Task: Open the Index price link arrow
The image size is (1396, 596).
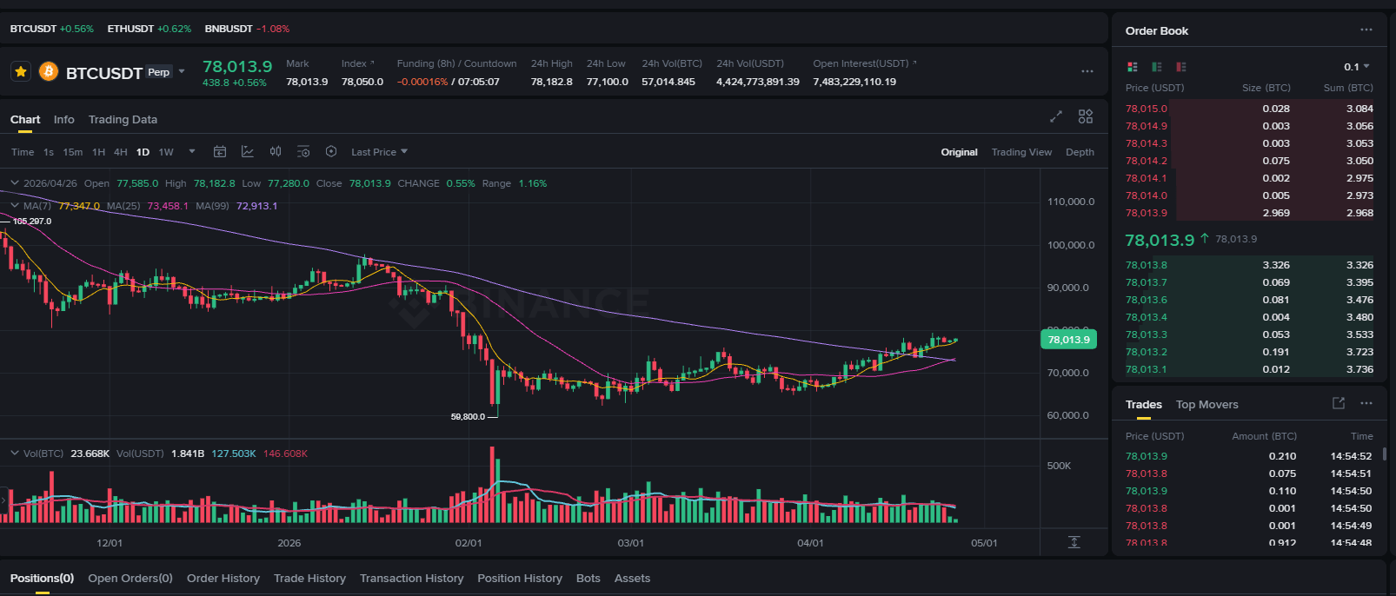Action: pyautogui.click(x=372, y=63)
